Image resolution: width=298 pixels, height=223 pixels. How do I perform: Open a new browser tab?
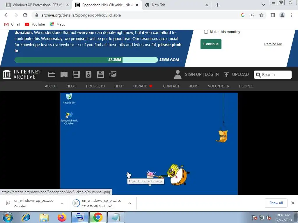tap(218, 5)
